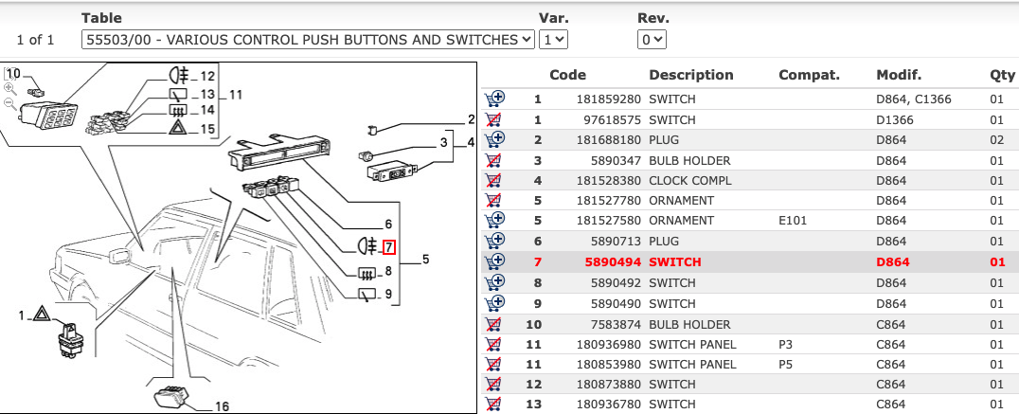Add plug 181688180 to cart
Screen dimensions: 1019x414
pos(493,139)
